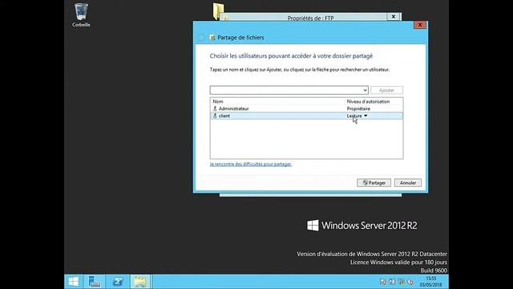Click the Partager button
The image size is (513, 289).
tap(374, 183)
